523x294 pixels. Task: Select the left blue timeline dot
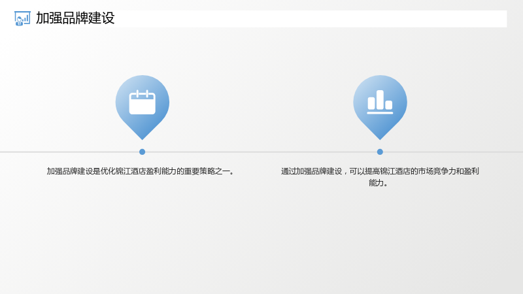point(142,152)
